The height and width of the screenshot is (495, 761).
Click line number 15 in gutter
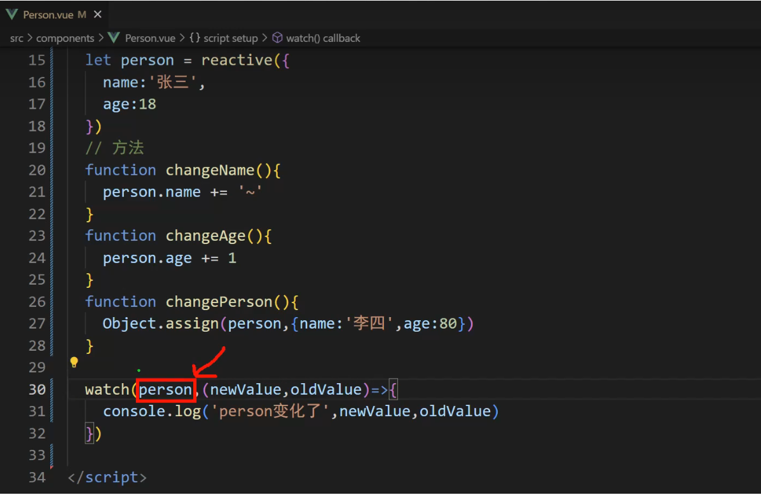[37, 60]
